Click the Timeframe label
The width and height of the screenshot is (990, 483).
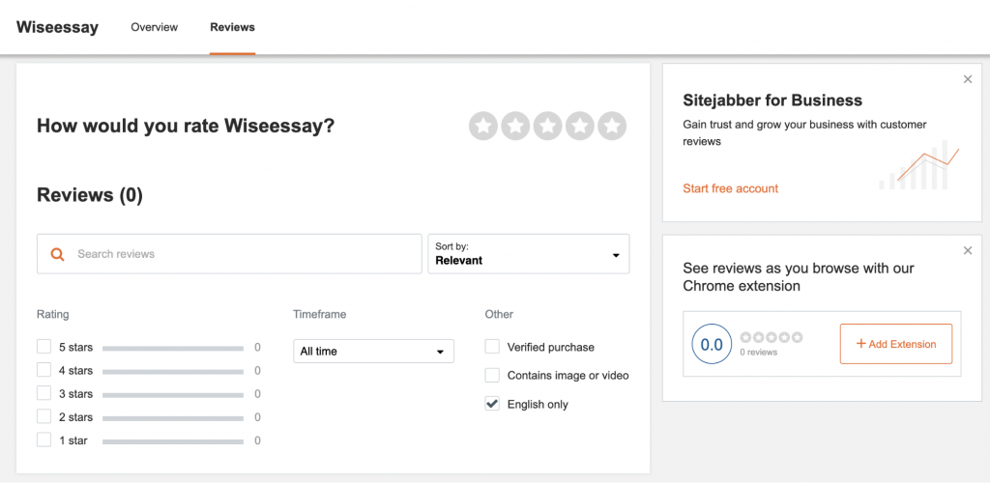[319, 314]
